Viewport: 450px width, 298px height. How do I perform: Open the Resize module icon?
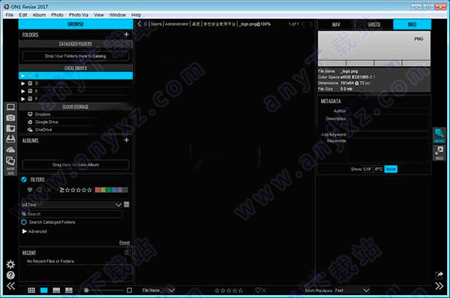[439, 152]
